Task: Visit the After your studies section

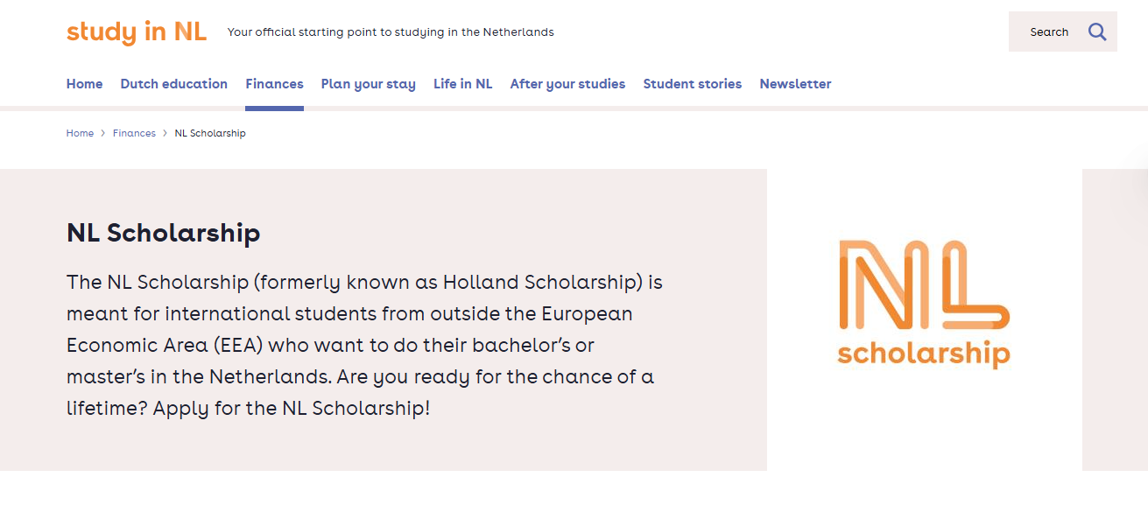Action: (567, 84)
